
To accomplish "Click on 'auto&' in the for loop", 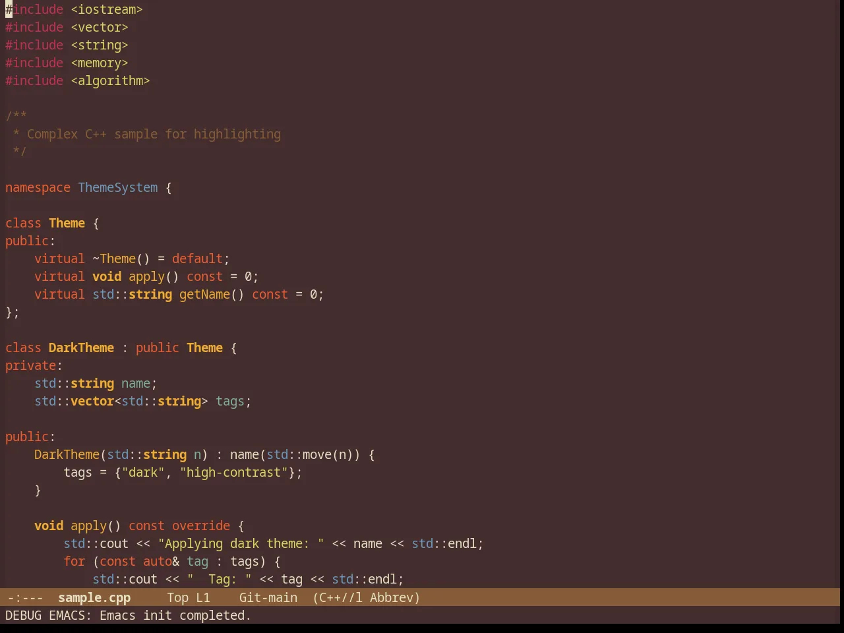I will pos(161,561).
